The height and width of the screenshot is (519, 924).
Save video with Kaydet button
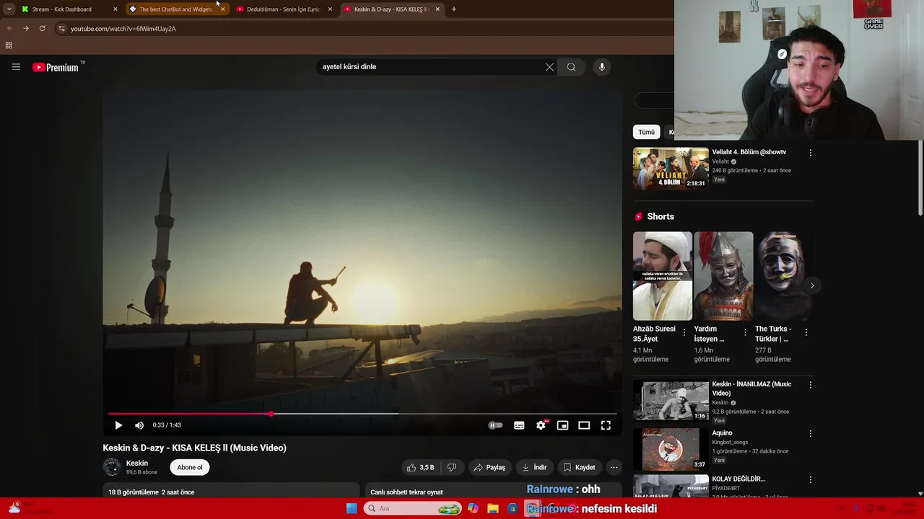point(580,467)
